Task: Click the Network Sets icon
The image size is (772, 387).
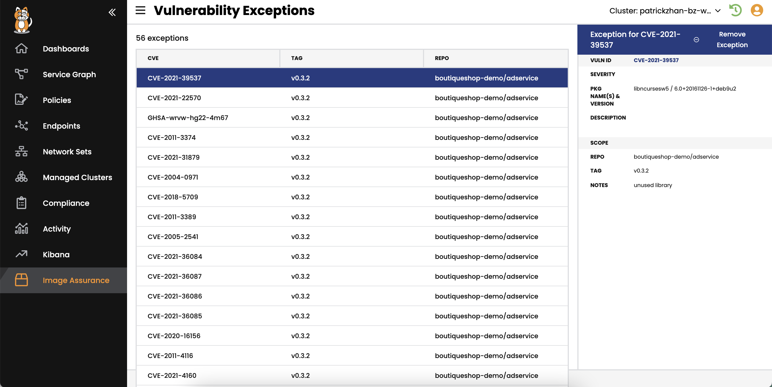Action: point(21,152)
